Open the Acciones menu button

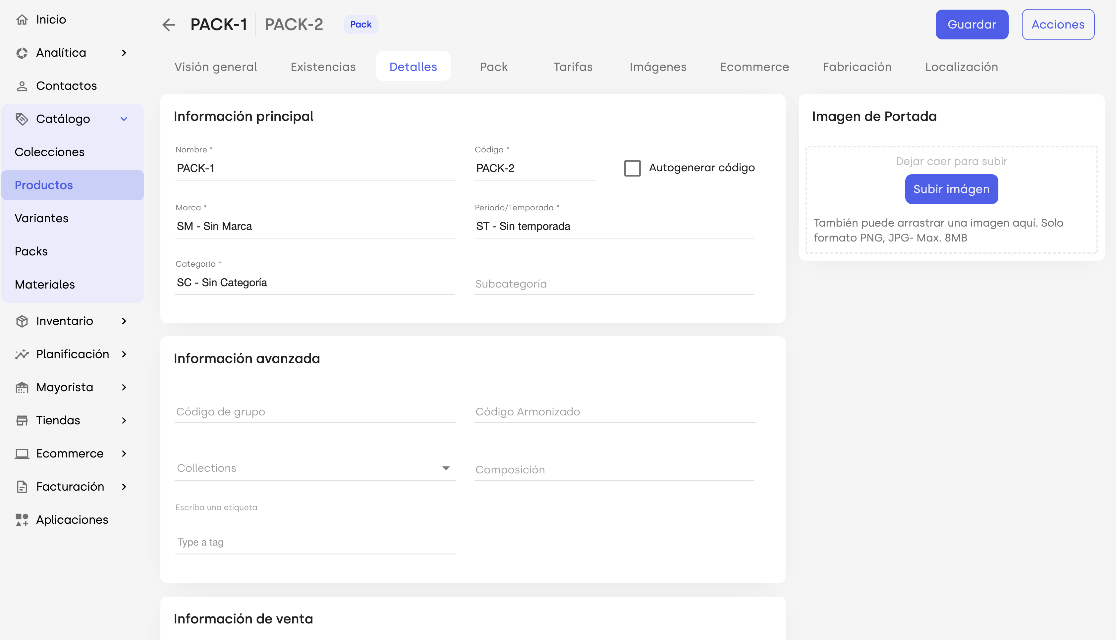[1058, 25]
